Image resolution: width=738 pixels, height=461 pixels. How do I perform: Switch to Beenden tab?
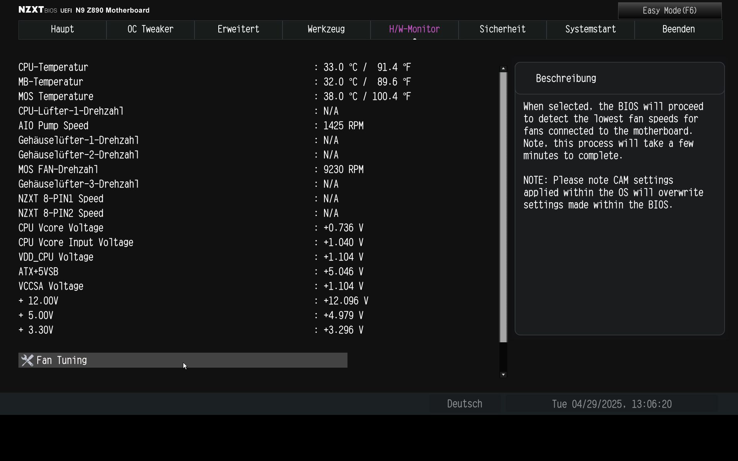(x=678, y=30)
